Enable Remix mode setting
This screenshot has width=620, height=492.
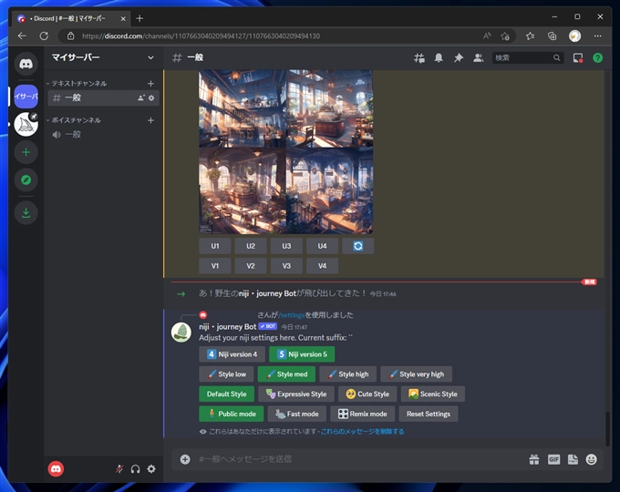click(x=362, y=414)
